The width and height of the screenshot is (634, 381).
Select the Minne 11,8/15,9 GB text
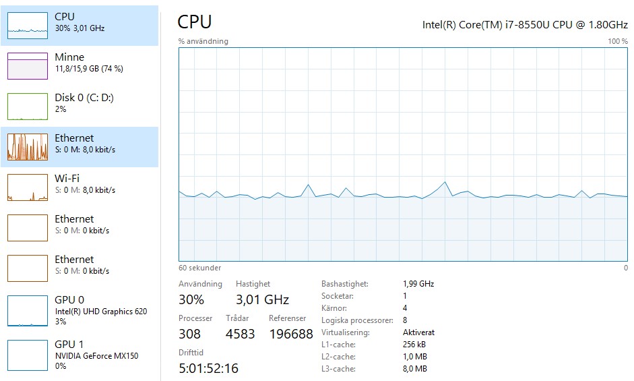click(x=88, y=69)
